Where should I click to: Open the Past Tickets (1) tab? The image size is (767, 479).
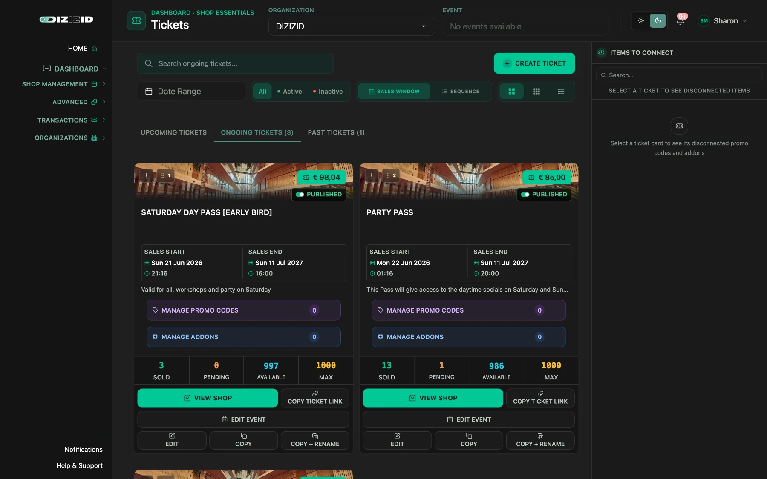pyautogui.click(x=336, y=132)
